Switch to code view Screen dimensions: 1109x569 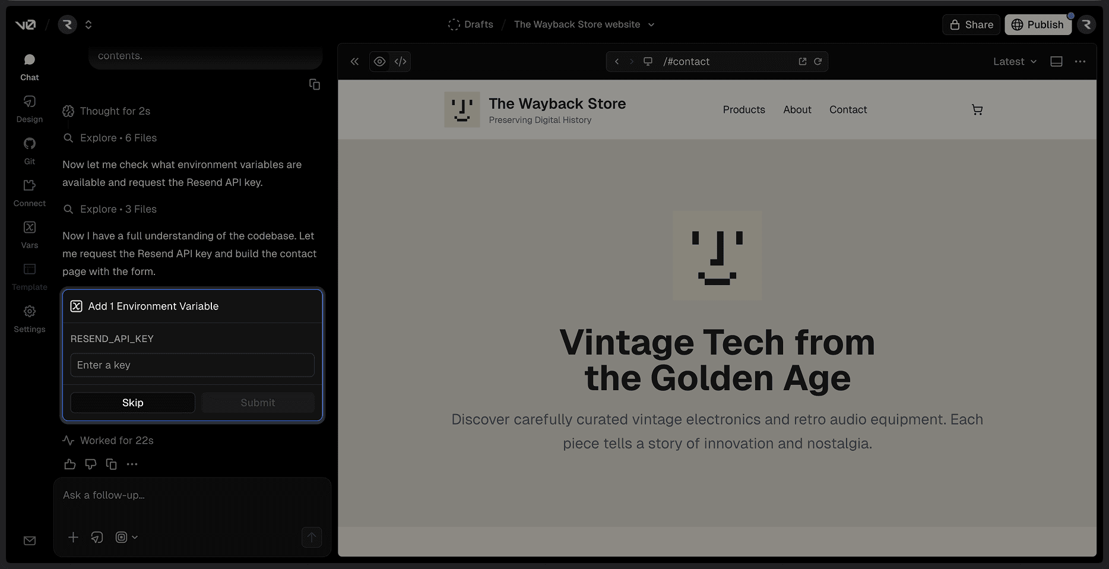tap(401, 62)
